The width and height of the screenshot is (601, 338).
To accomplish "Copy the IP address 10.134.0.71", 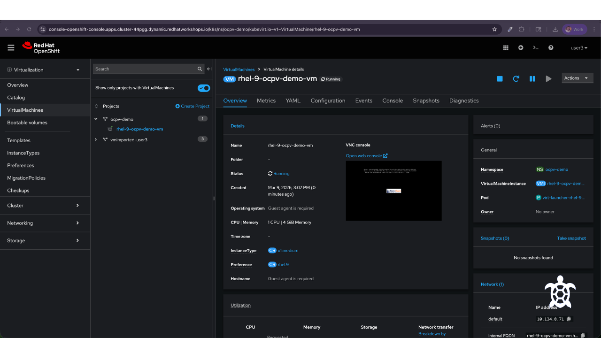I will coord(569,319).
